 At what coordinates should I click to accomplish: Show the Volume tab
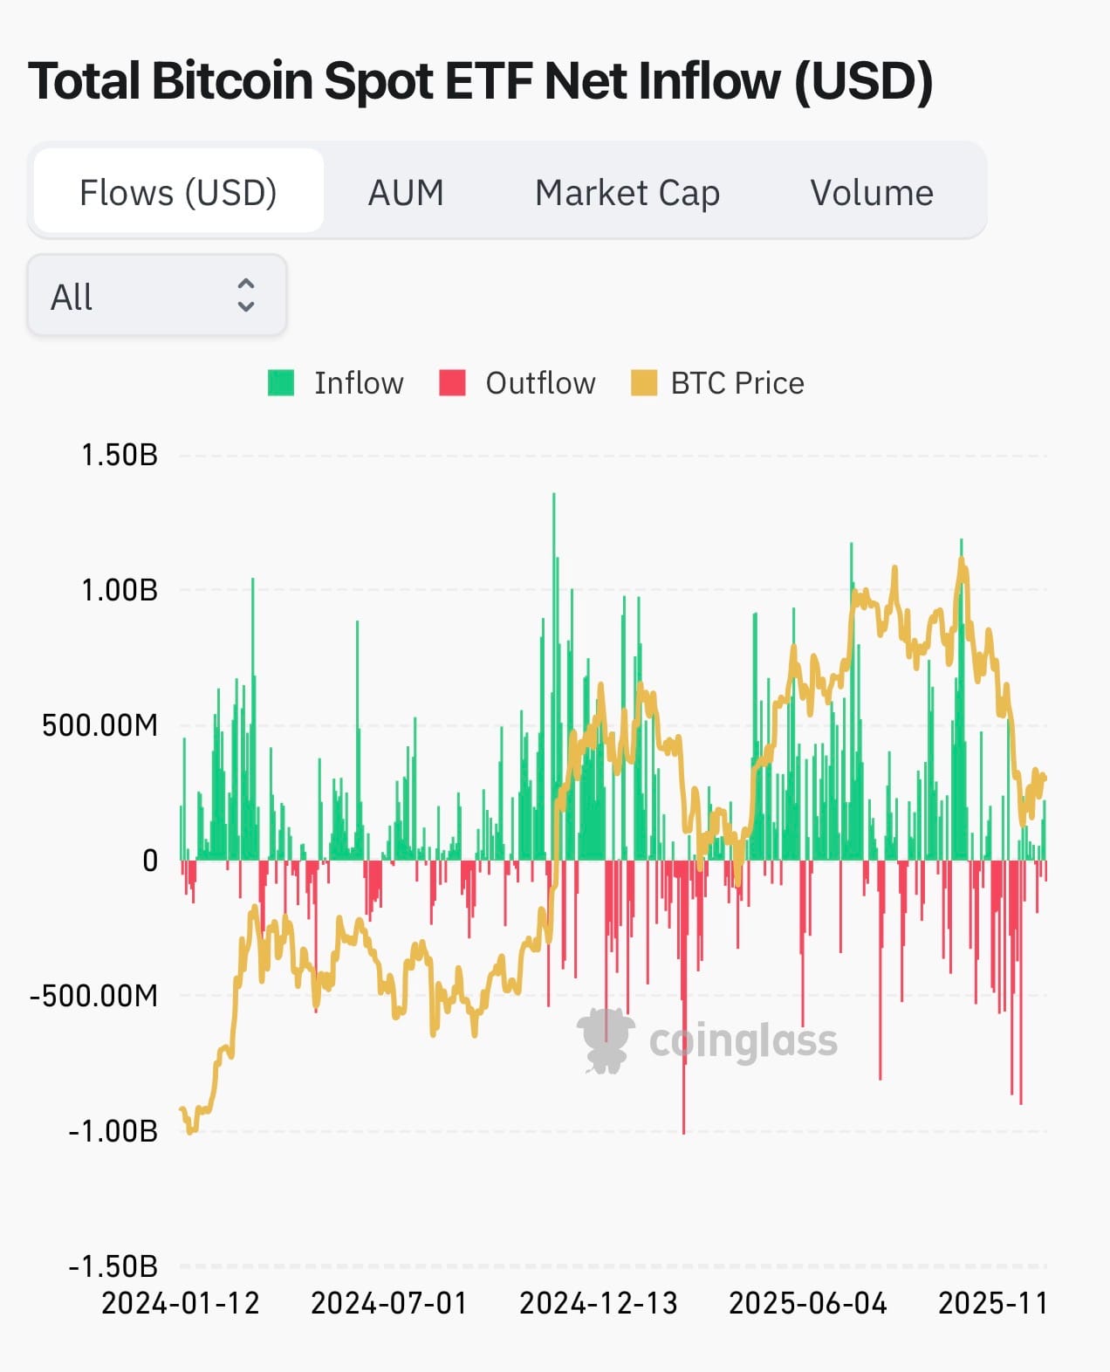pyautogui.click(x=872, y=192)
